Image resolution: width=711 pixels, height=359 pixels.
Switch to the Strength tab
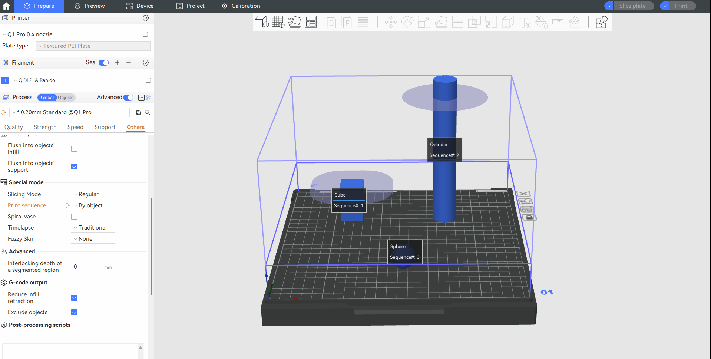coord(45,127)
